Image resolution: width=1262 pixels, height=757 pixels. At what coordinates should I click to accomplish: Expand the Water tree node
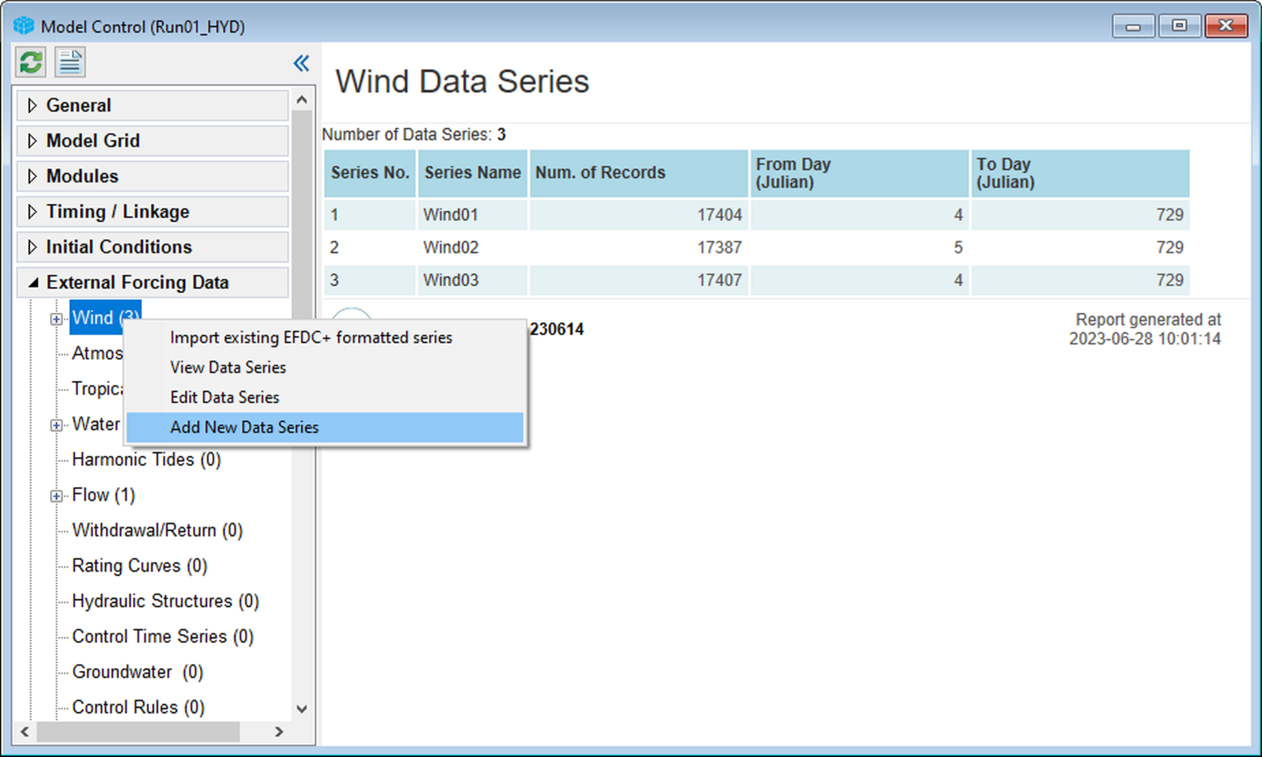tap(57, 425)
